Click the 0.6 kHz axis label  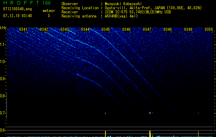(x=3, y=130)
